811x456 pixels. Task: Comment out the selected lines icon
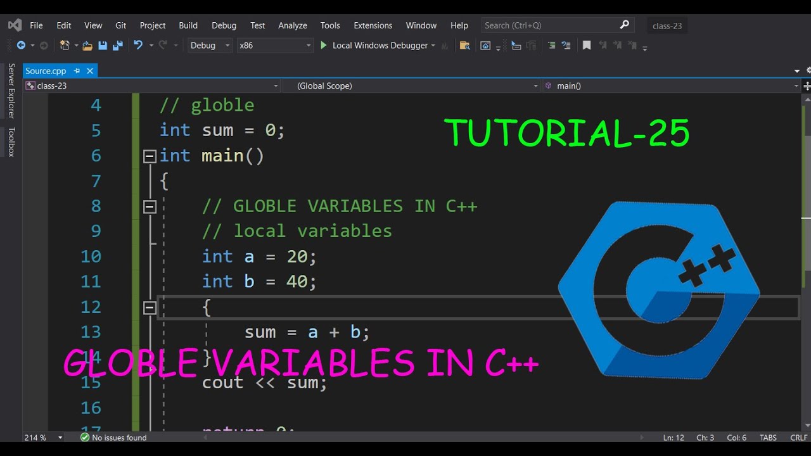[x=551, y=46]
